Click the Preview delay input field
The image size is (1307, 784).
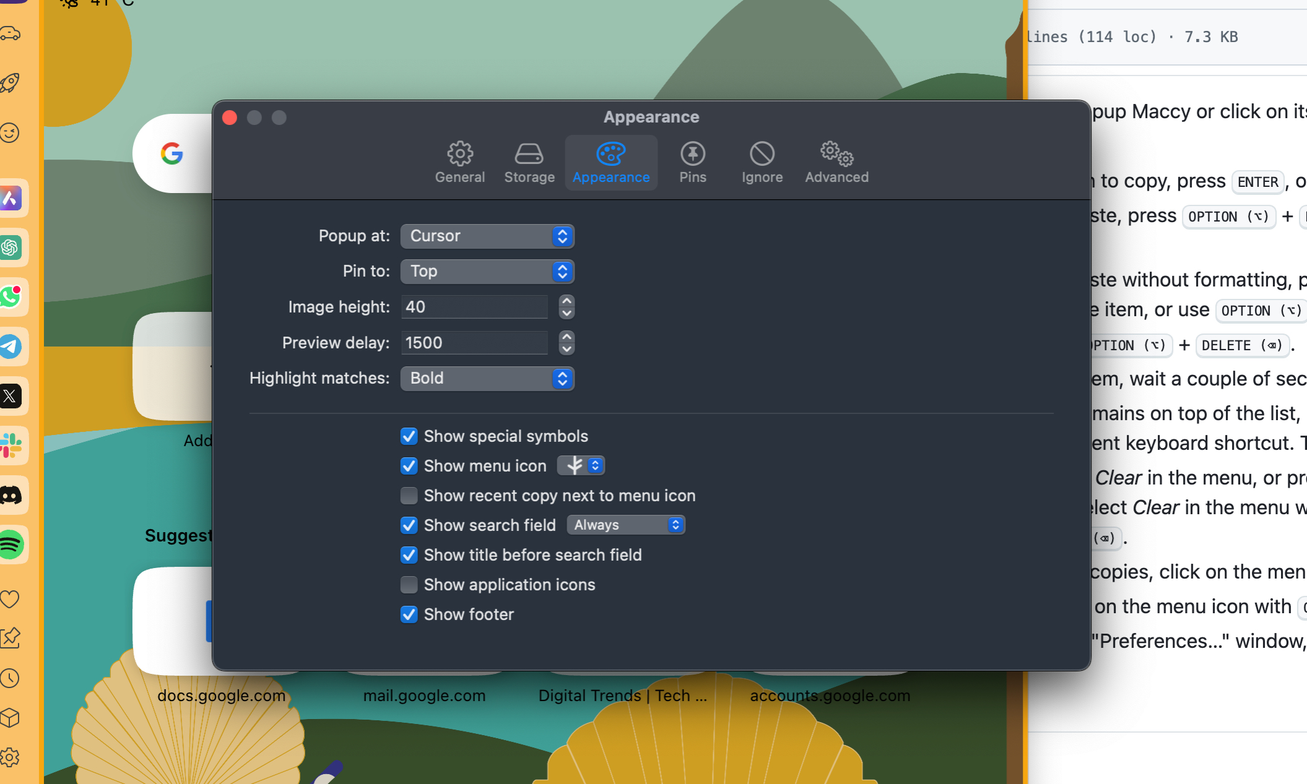pos(474,342)
